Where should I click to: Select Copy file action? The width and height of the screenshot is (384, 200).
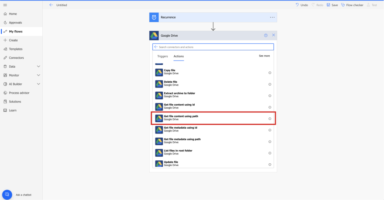(x=213, y=73)
